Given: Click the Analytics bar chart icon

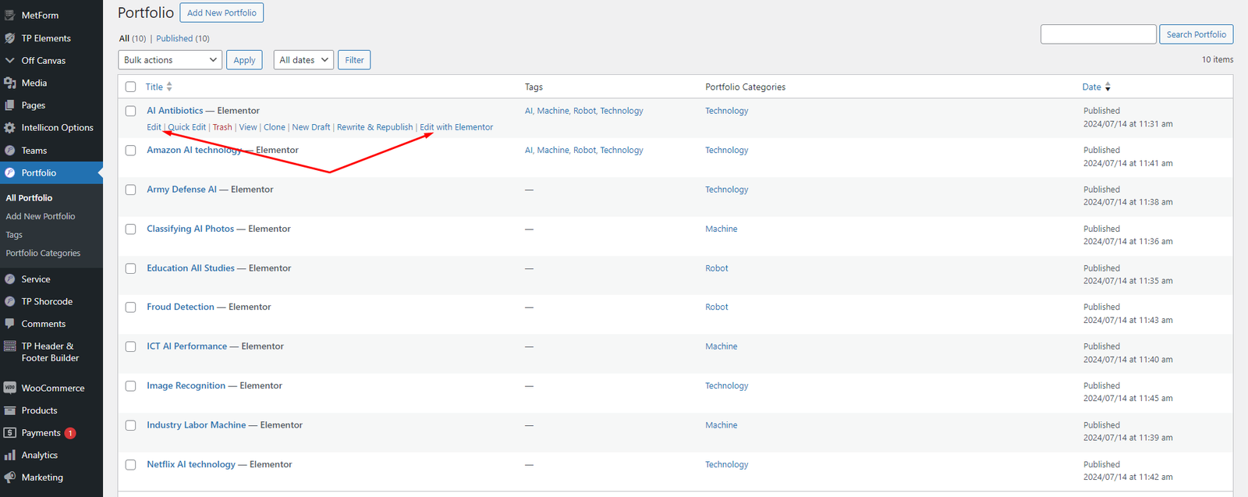Looking at the screenshot, I should click(10, 456).
